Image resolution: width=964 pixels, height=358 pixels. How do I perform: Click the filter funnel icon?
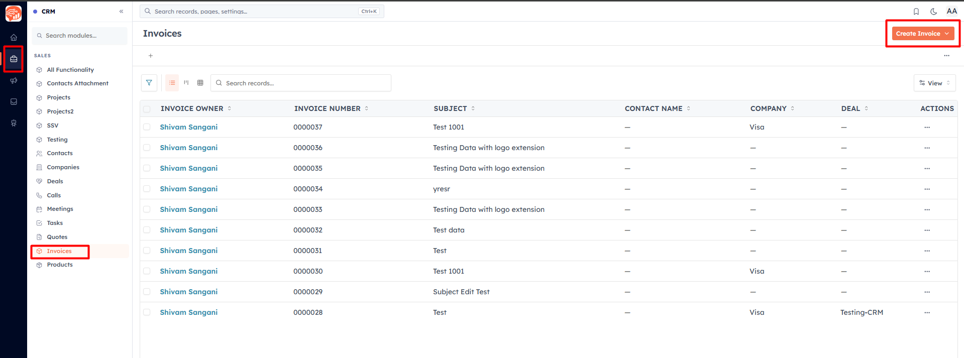149,83
